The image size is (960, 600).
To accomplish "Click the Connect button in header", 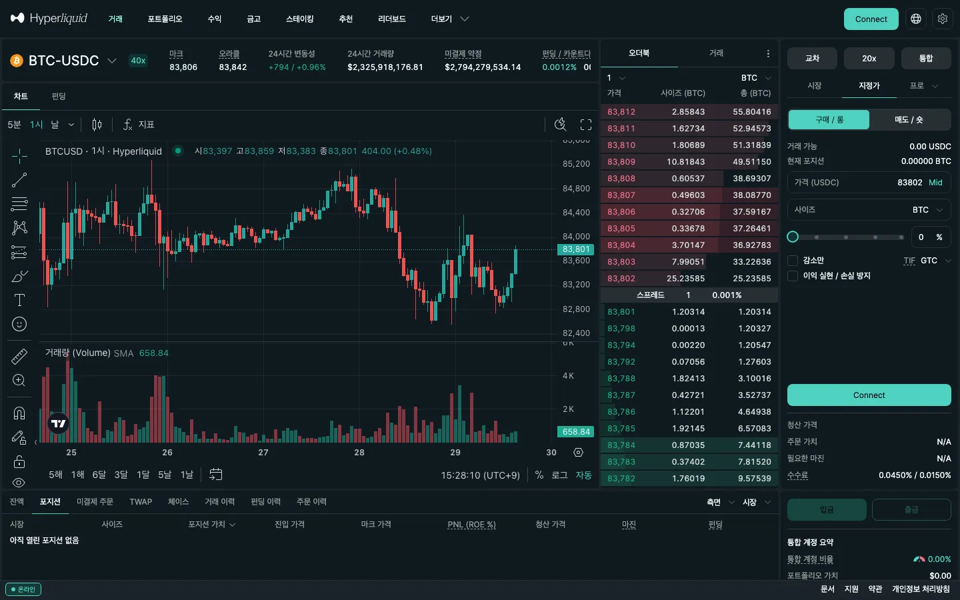I will pos(871,19).
